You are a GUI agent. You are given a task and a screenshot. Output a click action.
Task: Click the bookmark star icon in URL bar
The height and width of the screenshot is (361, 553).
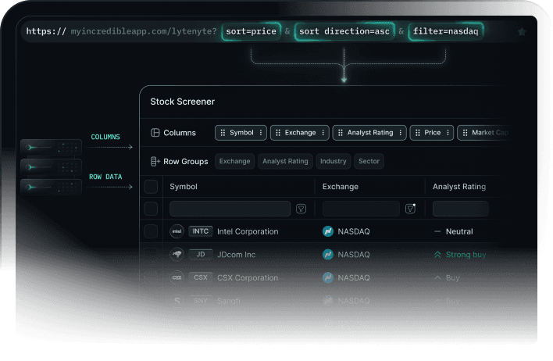522,32
